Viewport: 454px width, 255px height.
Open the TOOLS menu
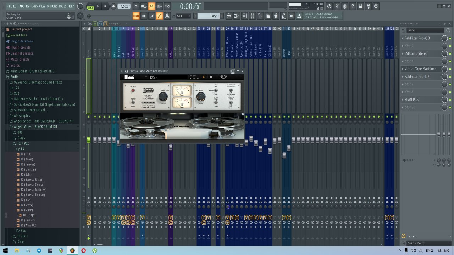[62, 6]
